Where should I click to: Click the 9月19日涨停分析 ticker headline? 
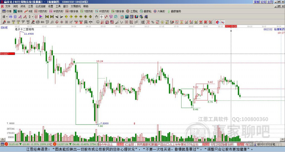pyautogui.click(x=222, y=145)
